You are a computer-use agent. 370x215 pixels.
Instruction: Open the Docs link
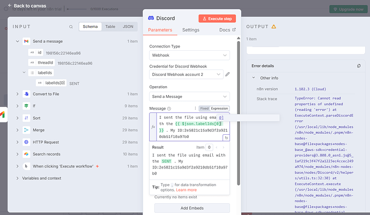coord(227,30)
